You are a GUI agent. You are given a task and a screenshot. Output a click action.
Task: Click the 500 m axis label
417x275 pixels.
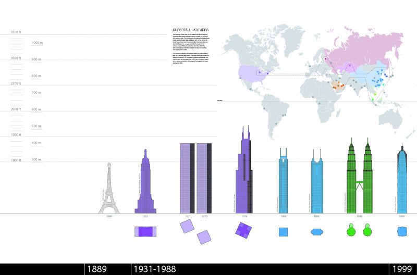(x=36, y=126)
